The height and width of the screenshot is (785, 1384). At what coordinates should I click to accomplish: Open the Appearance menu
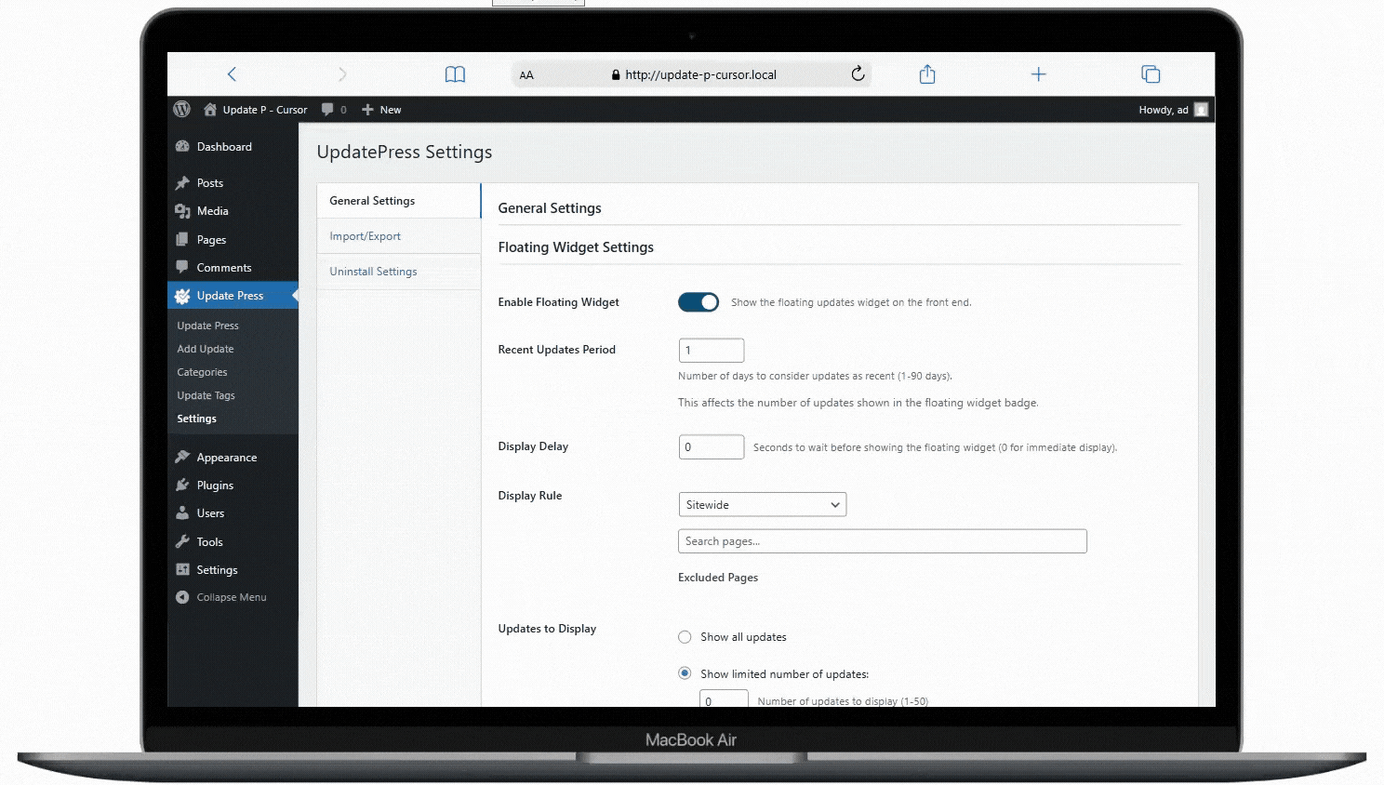pyautogui.click(x=233, y=458)
